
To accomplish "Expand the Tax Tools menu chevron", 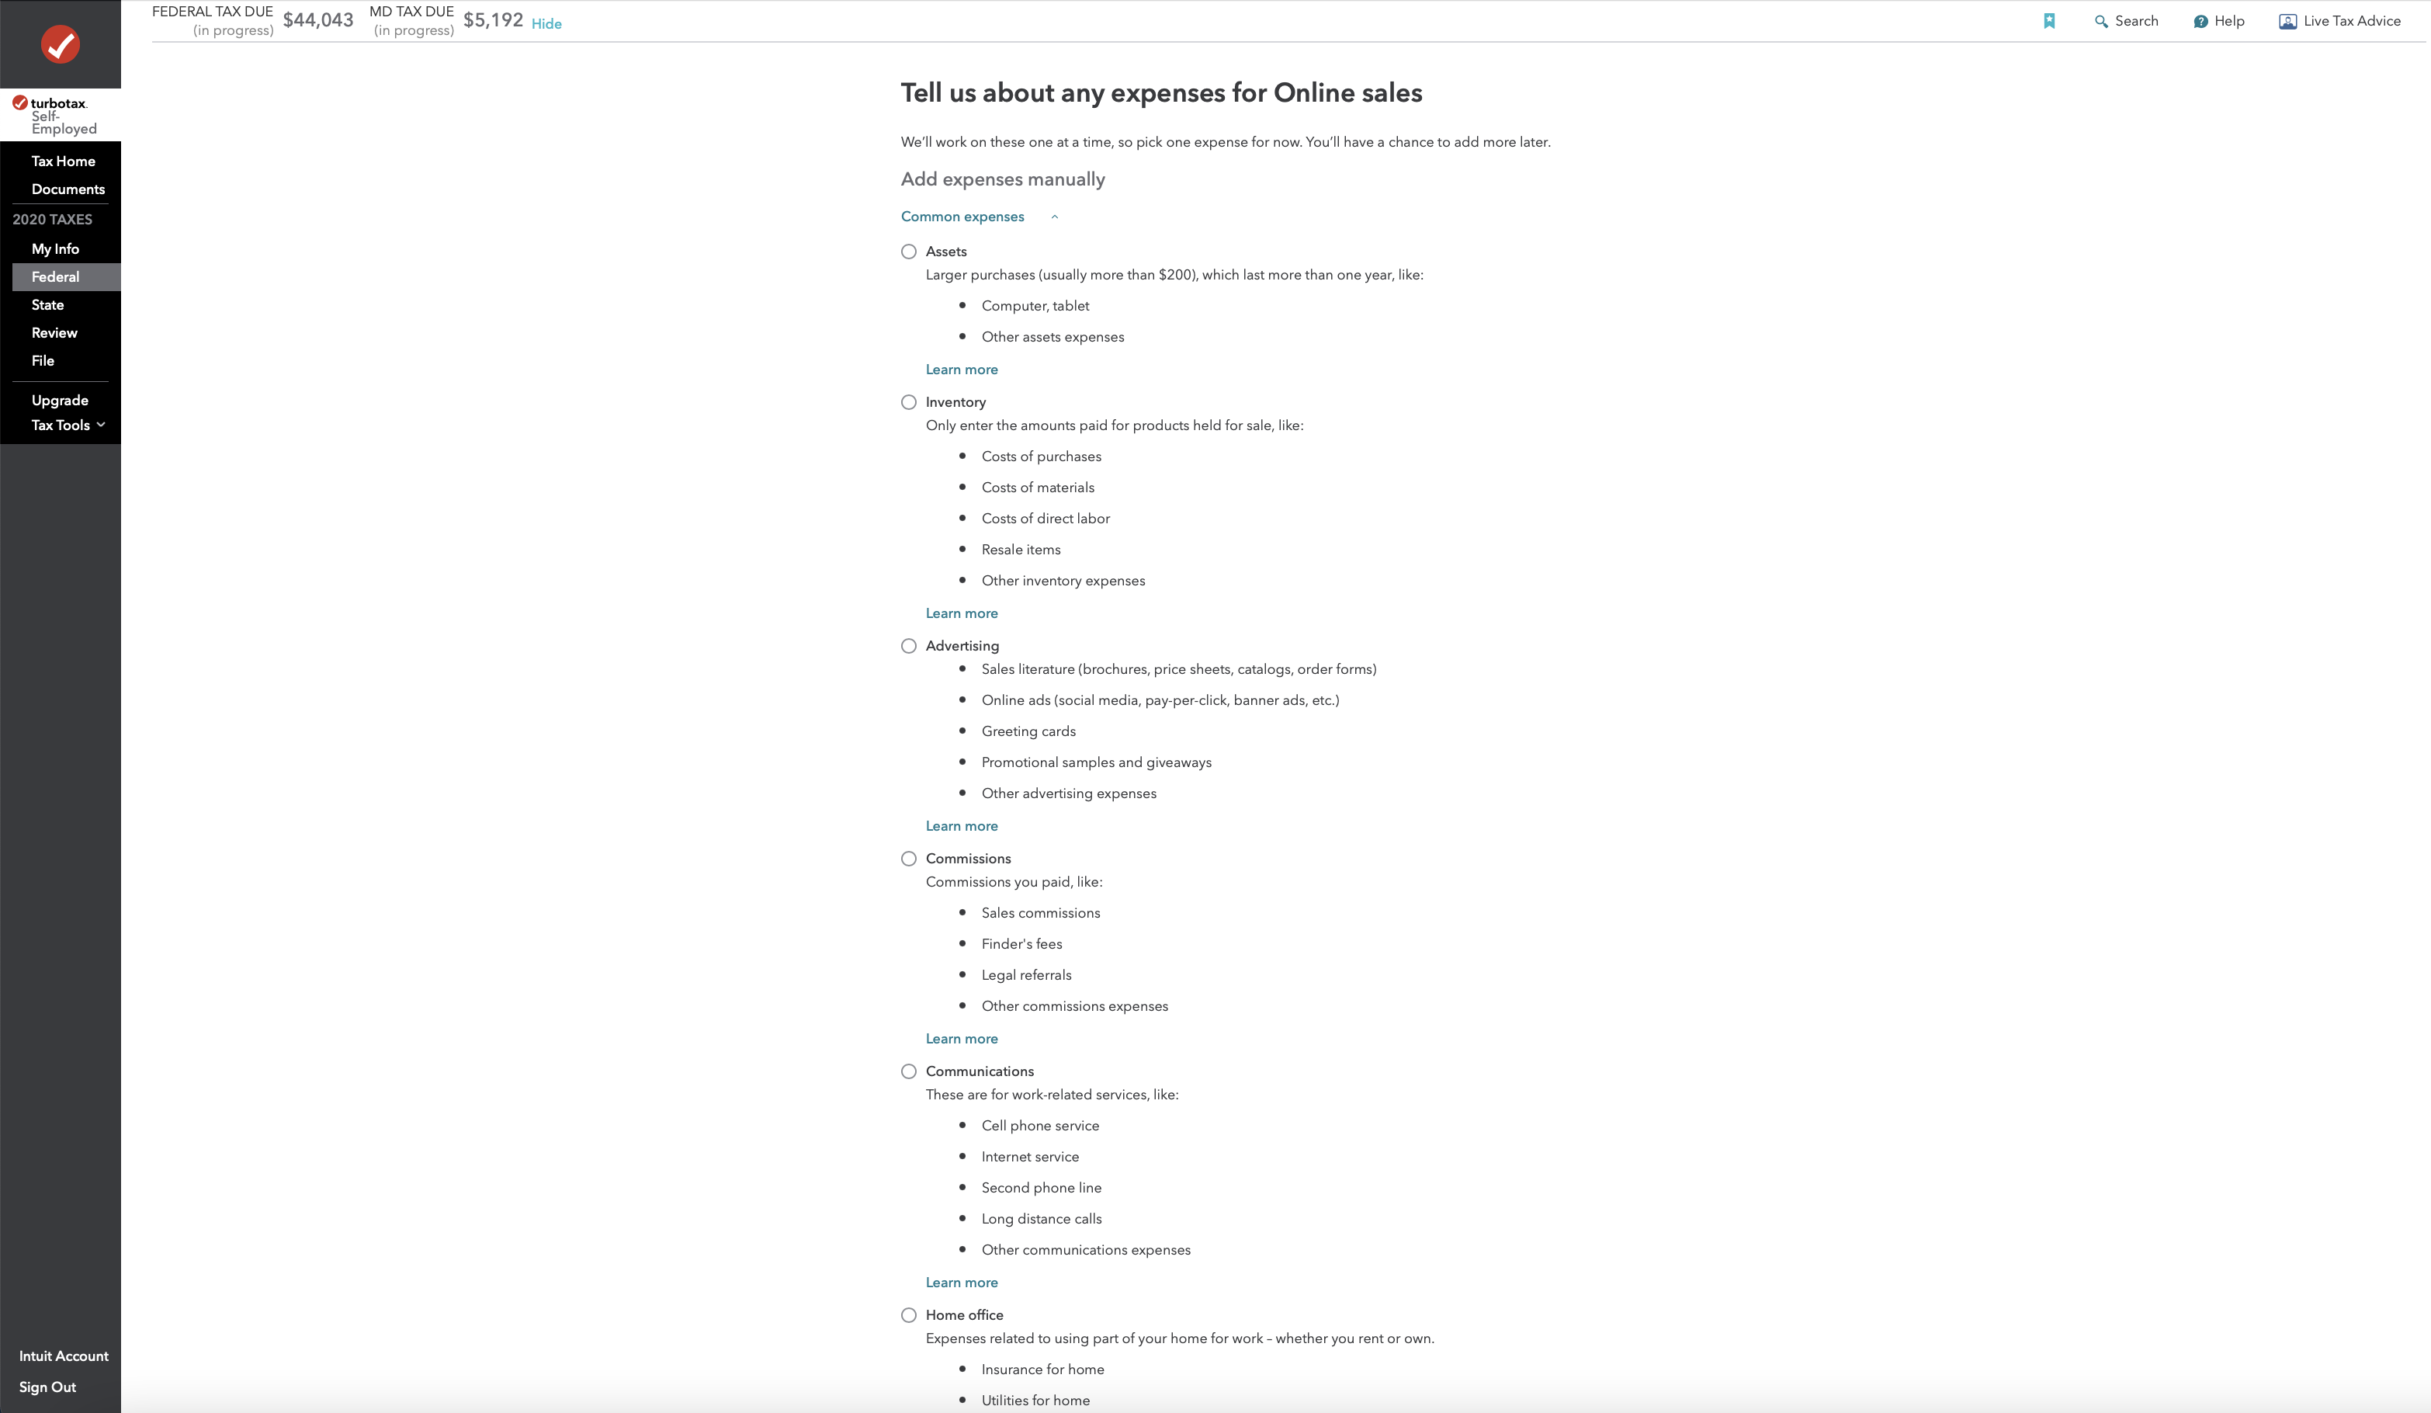I will pyautogui.click(x=100, y=425).
